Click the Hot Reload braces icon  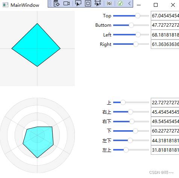pyautogui.click(x=109, y=3)
